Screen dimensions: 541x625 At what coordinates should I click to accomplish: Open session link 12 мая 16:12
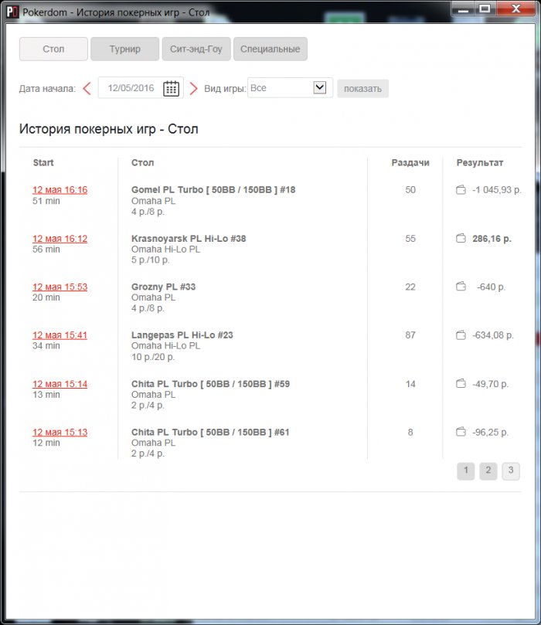(60, 239)
